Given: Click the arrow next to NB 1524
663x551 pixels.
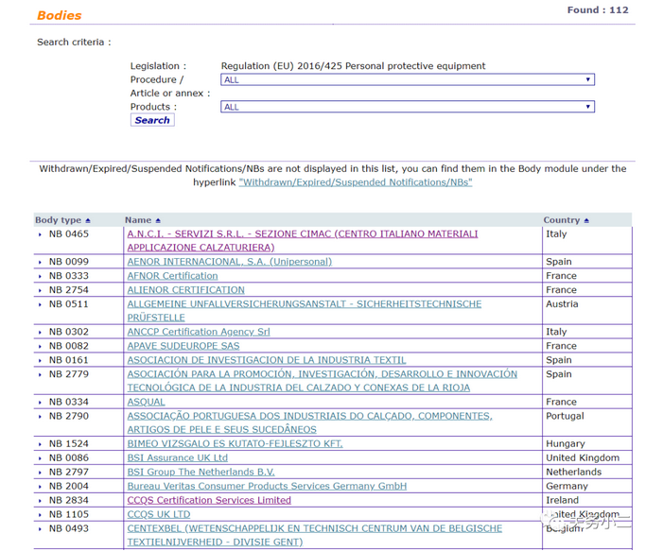Looking at the screenshot, I should coord(41,444).
